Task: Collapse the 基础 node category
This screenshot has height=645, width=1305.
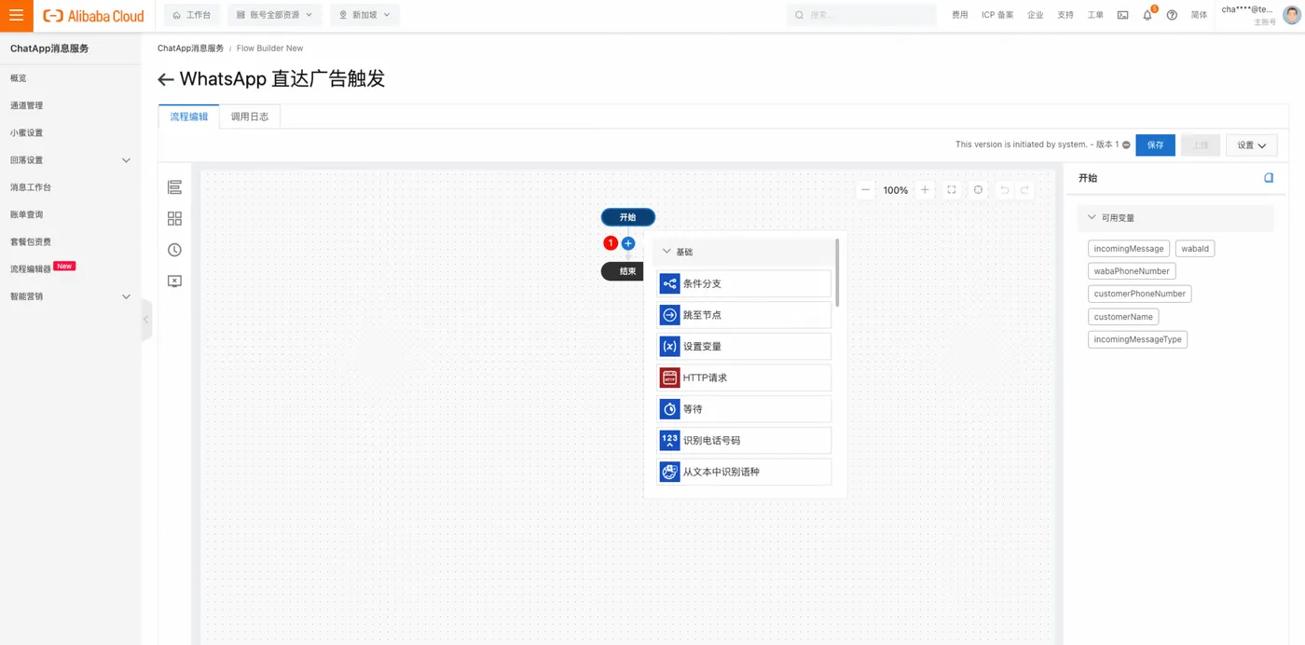Action: (666, 252)
